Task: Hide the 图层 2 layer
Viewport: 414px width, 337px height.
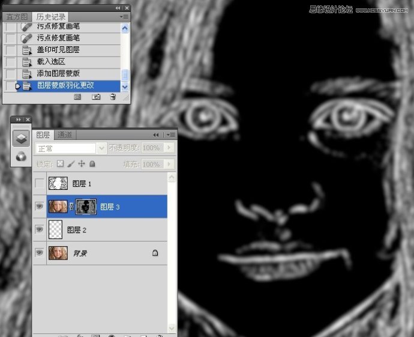Action: pyautogui.click(x=40, y=229)
